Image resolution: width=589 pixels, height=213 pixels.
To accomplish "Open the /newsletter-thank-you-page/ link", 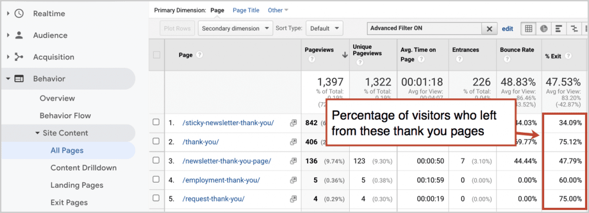I will 227,161.
